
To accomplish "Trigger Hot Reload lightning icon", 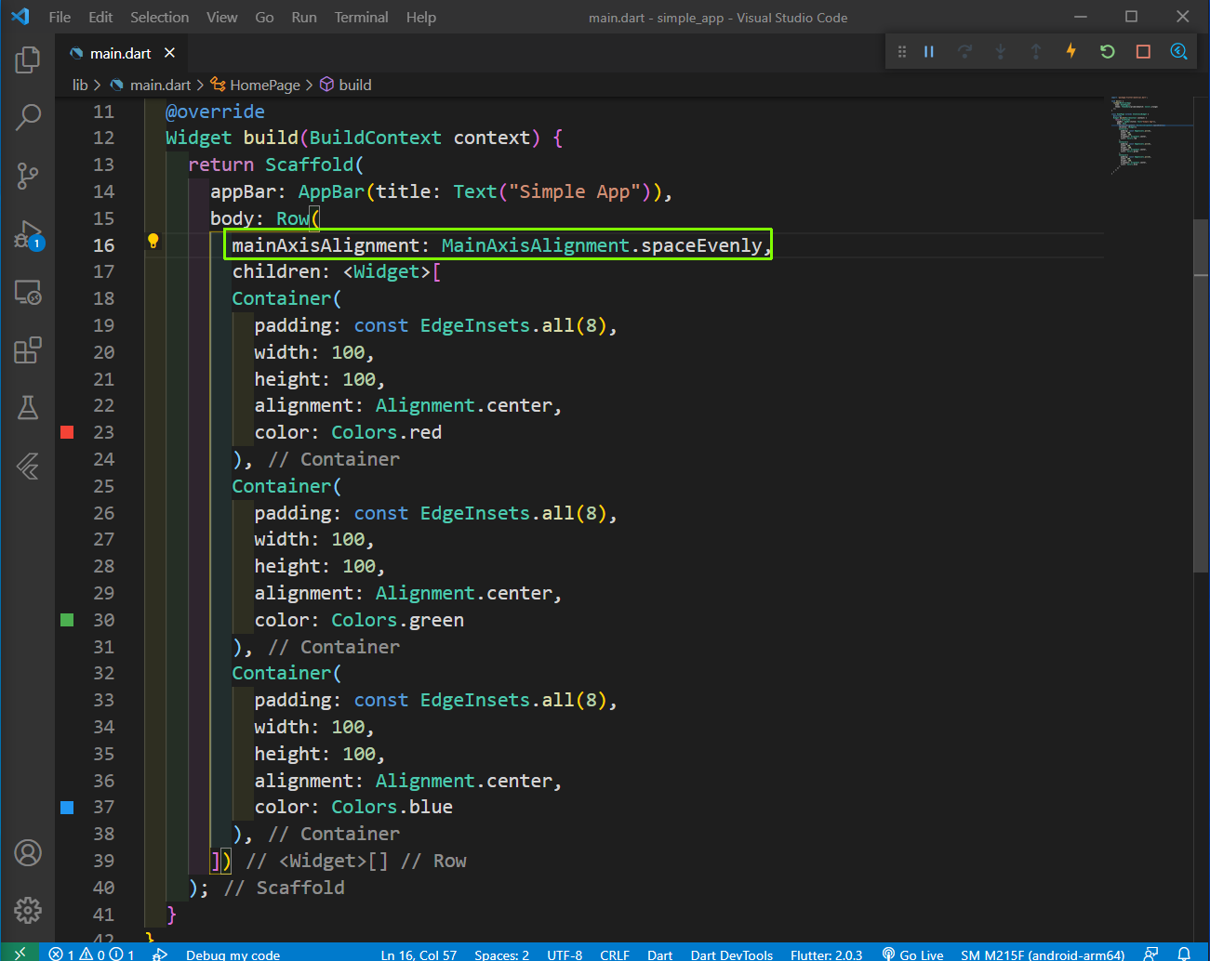I will tap(1071, 51).
